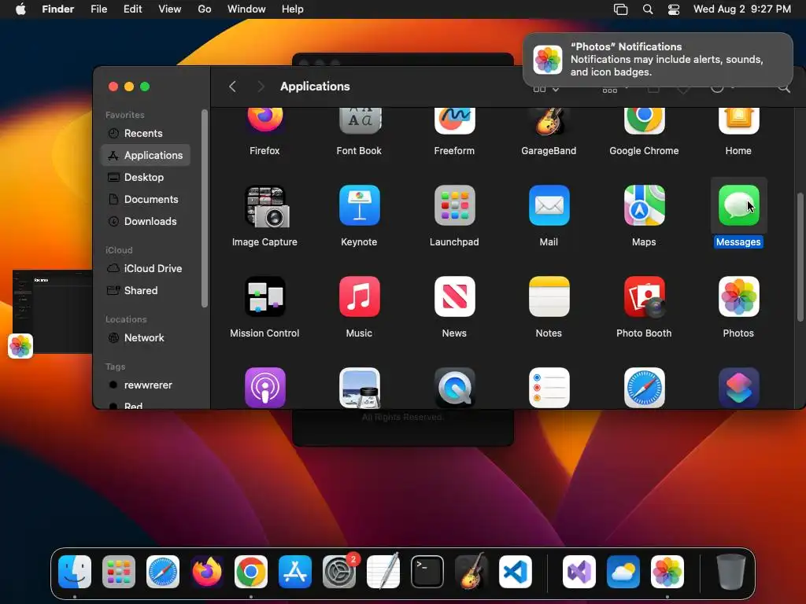Viewport: 806px width, 604px height.
Task: Open Control Center in the menu bar
Action: coord(674,9)
